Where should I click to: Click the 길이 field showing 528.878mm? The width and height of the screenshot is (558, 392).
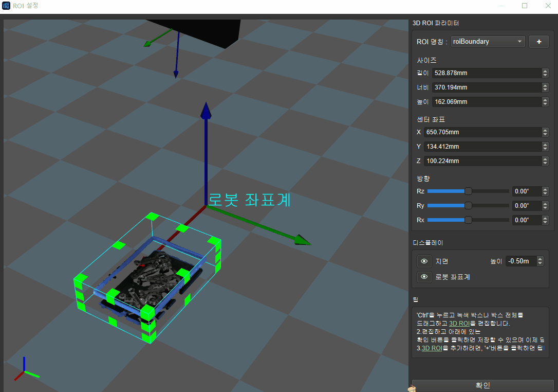(487, 73)
